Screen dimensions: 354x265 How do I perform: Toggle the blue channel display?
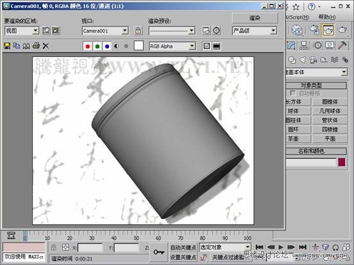pyautogui.click(x=107, y=46)
